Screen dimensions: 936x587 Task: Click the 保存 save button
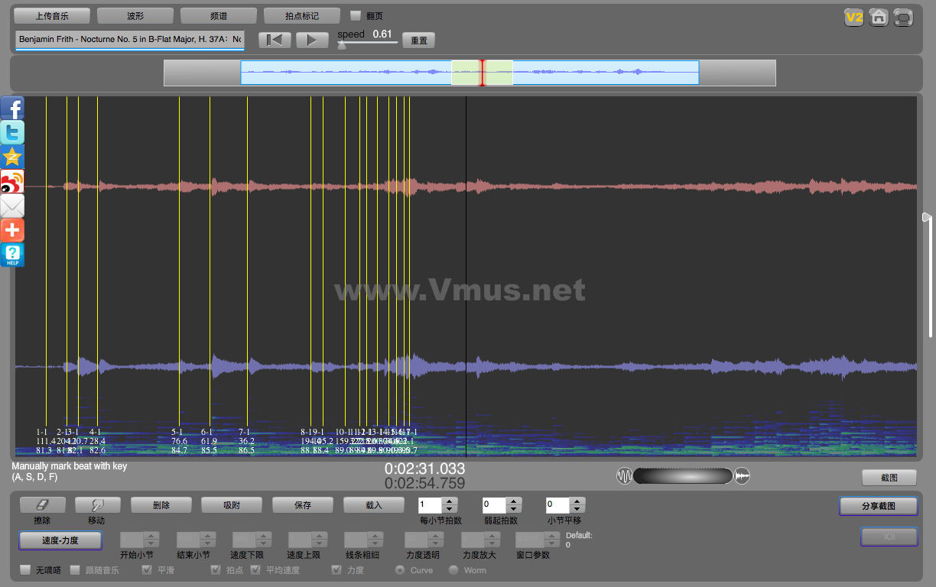[302, 505]
